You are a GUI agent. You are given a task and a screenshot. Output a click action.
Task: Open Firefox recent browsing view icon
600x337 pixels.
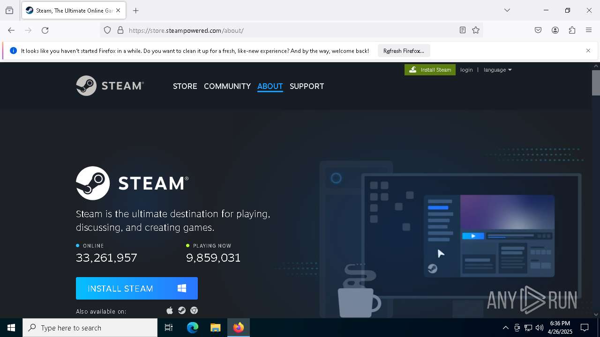pos(9,10)
